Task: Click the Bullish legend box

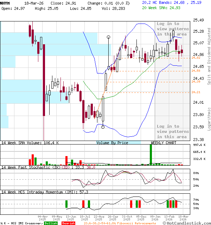Action: pyautogui.click(x=51, y=223)
